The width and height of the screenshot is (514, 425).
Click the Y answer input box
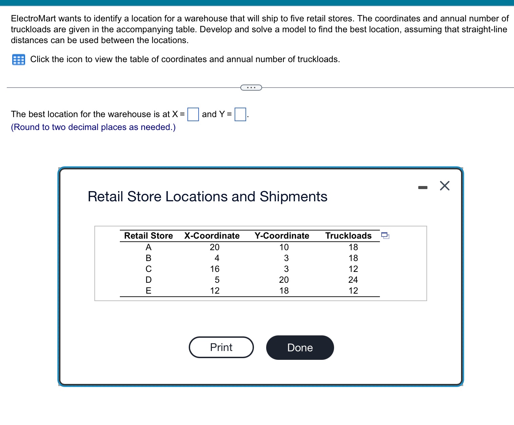[x=240, y=114]
